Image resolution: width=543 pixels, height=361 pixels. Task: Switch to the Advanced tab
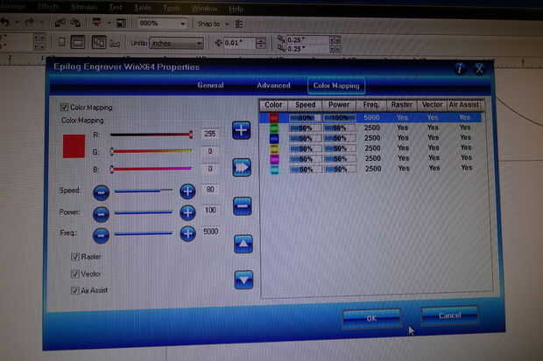tap(273, 85)
